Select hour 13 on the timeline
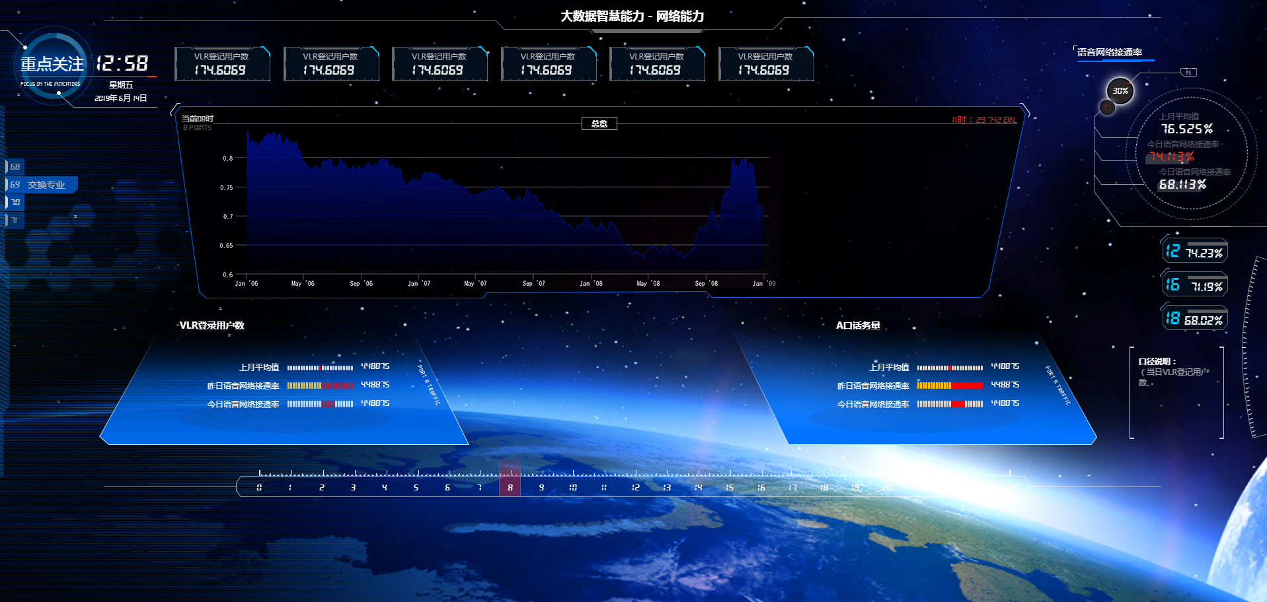This screenshot has width=1267, height=602. pyautogui.click(x=667, y=488)
